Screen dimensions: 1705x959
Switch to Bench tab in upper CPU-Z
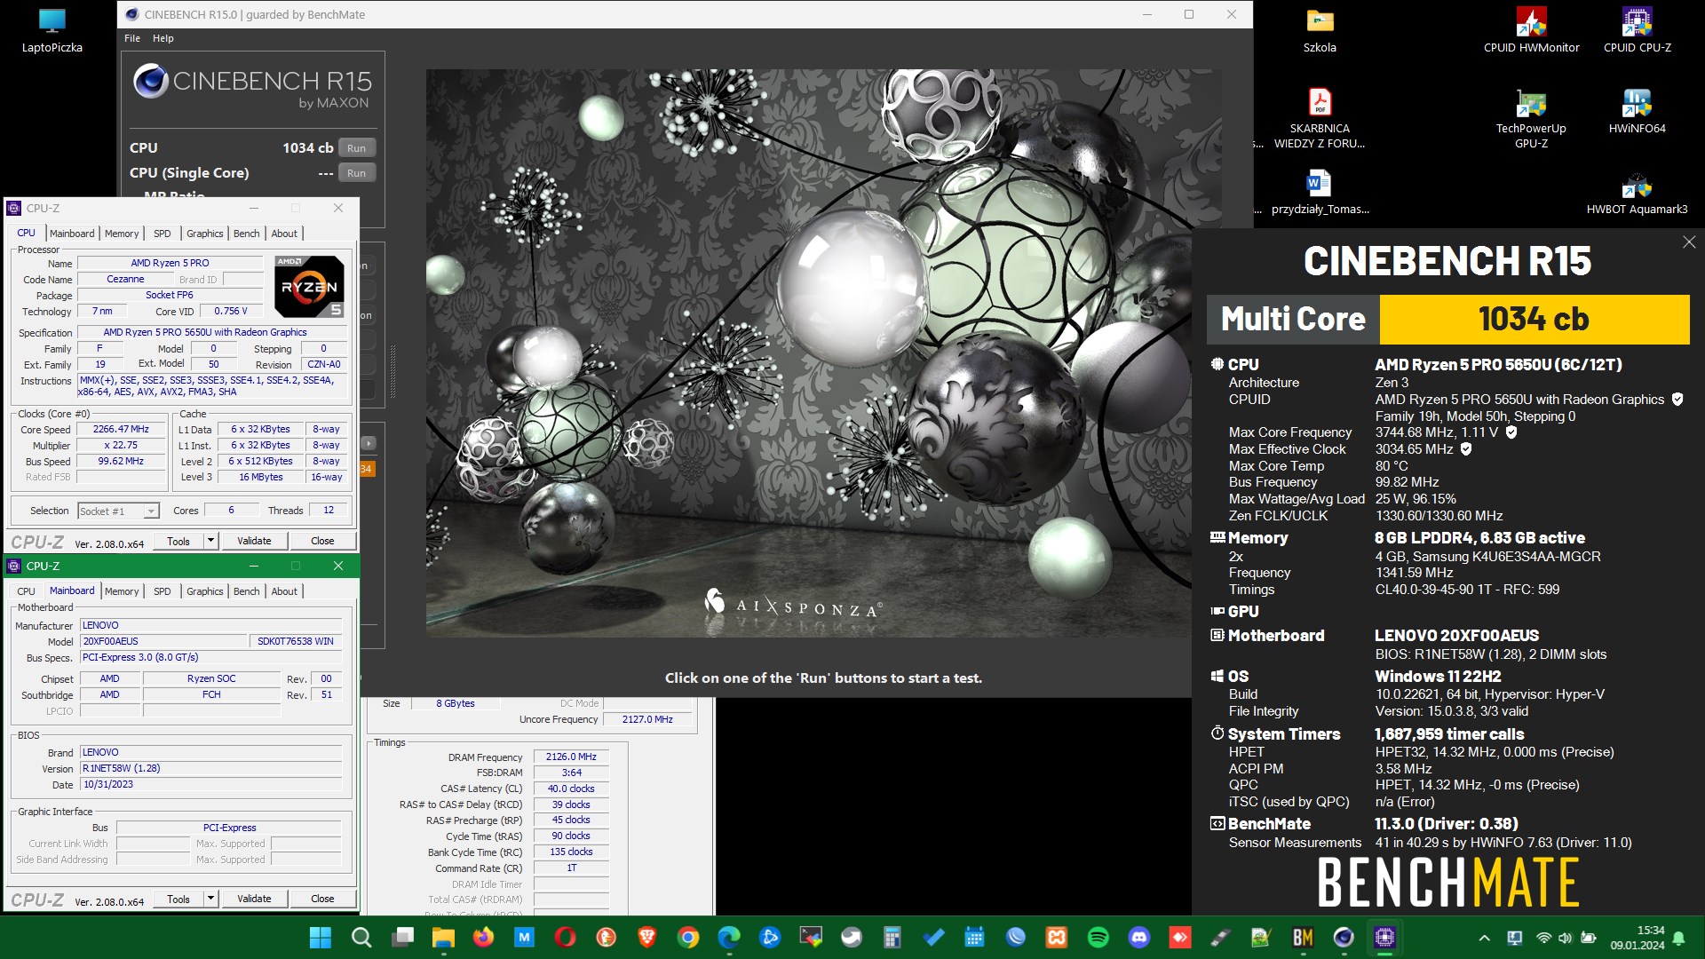[x=247, y=234]
